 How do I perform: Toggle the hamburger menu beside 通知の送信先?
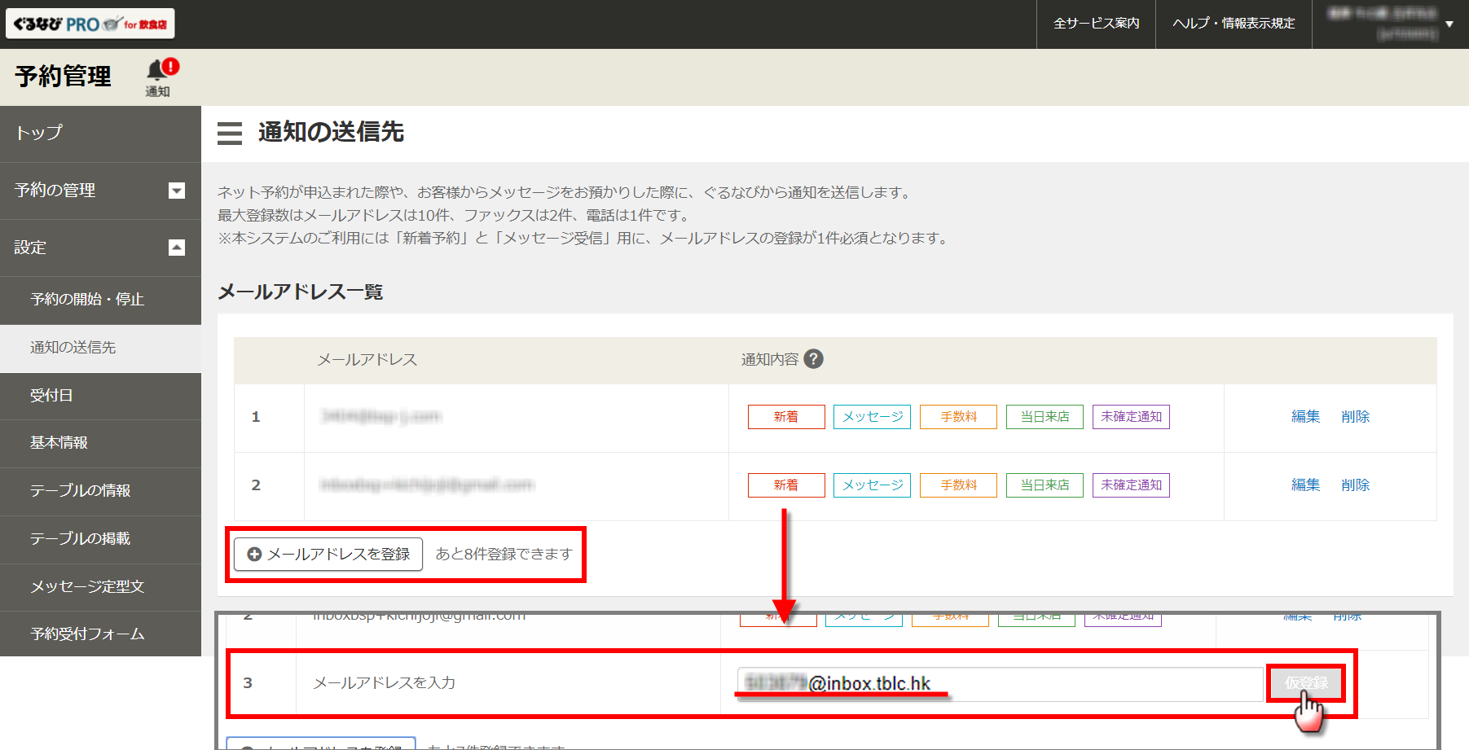coord(230,133)
